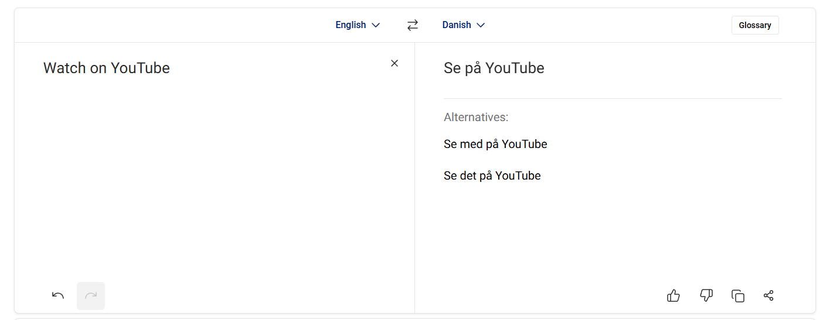This screenshot has width=823, height=320.
Task: Share the translation
Action: pyautogui.click(x=769, y=295)
